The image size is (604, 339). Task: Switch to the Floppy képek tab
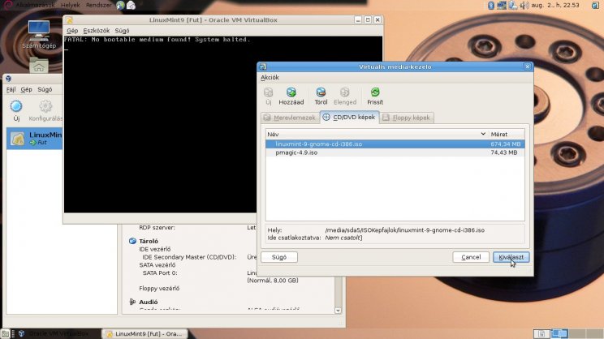407,118
